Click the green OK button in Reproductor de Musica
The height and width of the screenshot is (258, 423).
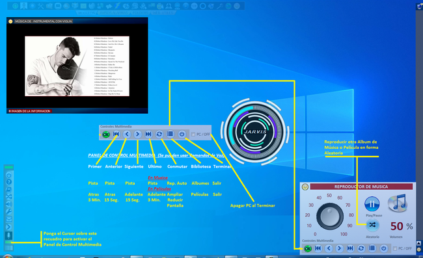308,248
